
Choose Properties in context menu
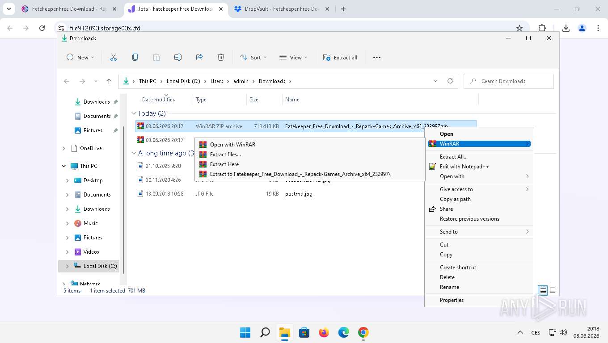(x=479, y=300)
